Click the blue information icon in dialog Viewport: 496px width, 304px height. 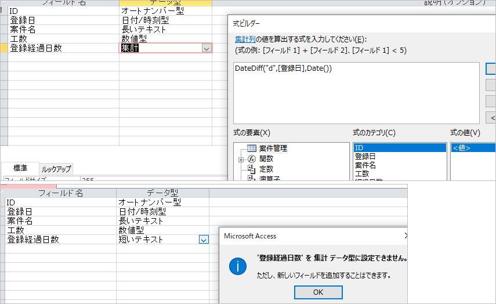click(x=238, y=266)
